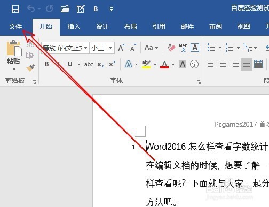Click the 粘贴 paste icon
The width and height of the screenshot is (269, 207).
pos(14,48)
